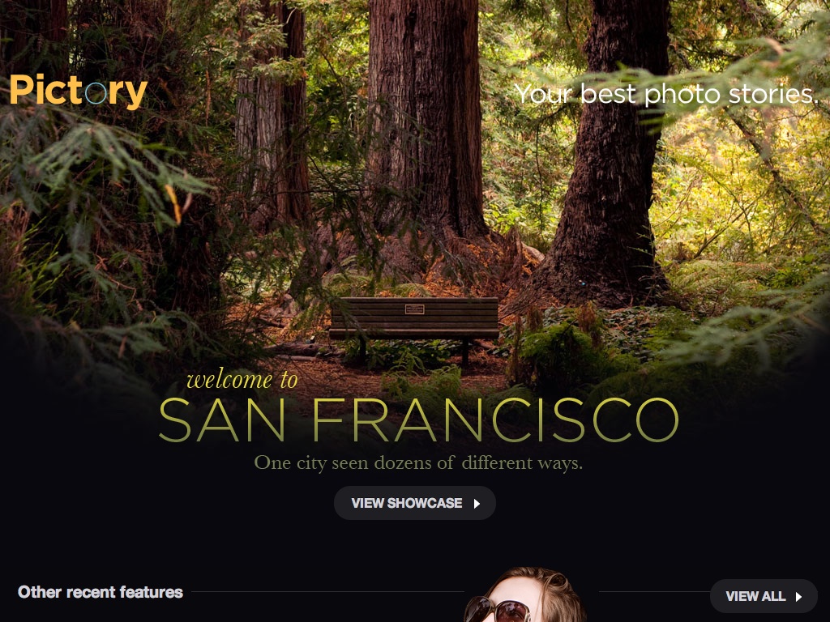Click the yellow leaf on left branch

tap(173, 203)
